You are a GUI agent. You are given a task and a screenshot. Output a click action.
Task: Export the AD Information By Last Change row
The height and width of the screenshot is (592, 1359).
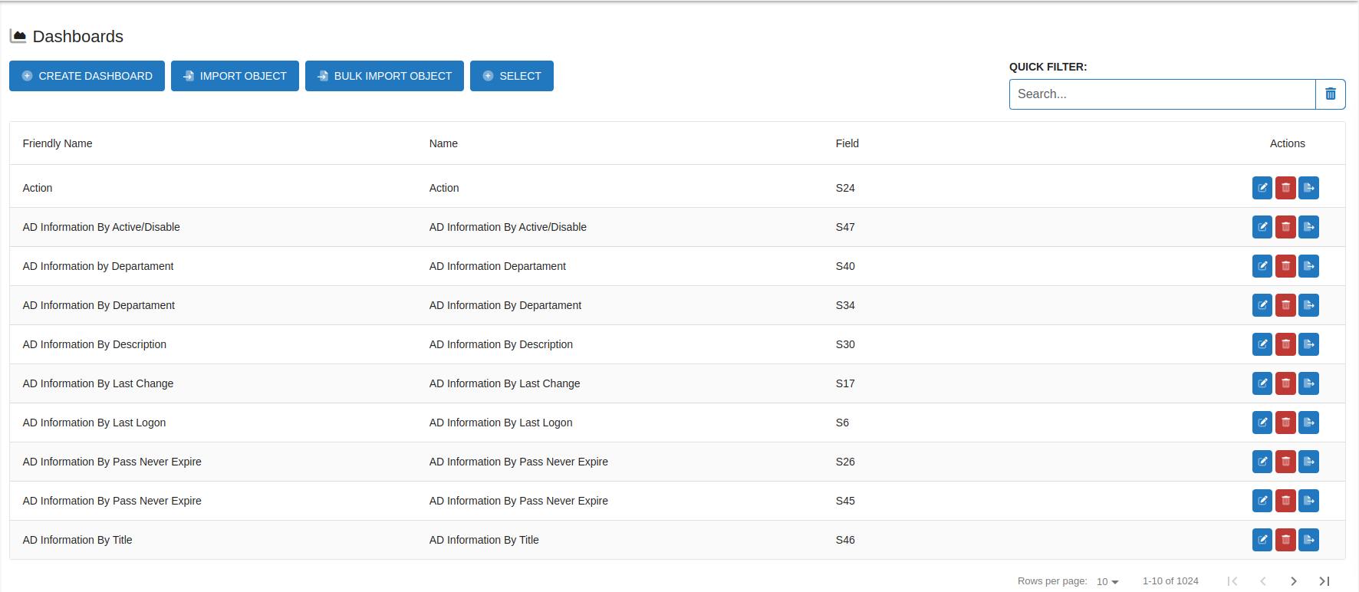coord(1308,383)
